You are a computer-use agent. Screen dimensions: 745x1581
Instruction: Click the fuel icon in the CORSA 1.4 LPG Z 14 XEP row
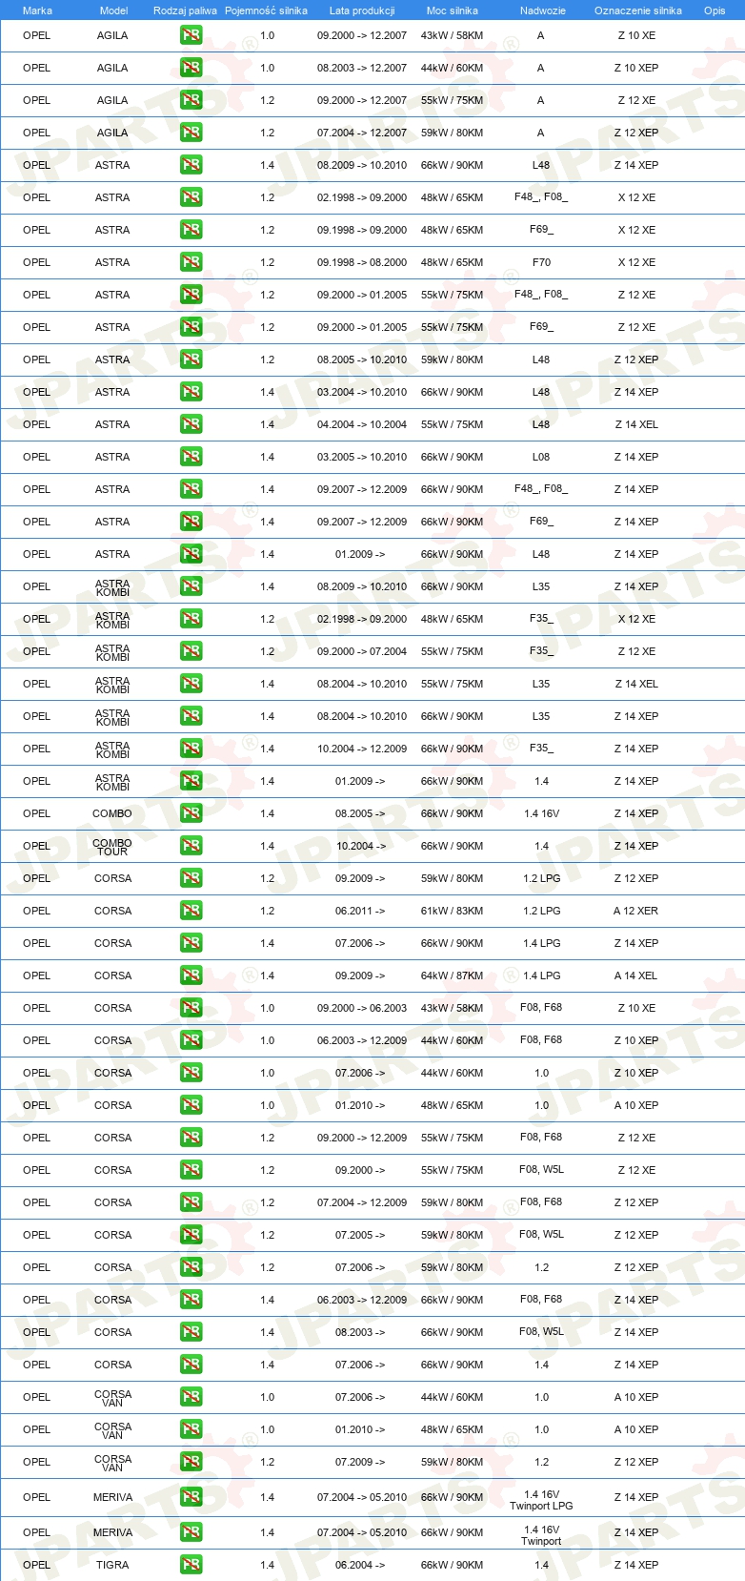pos(191,943)
